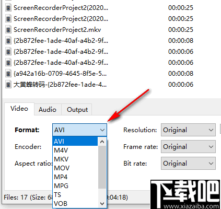Choose MKV from the Format list
Screen dimensions: 221x209
pyautogui.click(x=75, y=159)
